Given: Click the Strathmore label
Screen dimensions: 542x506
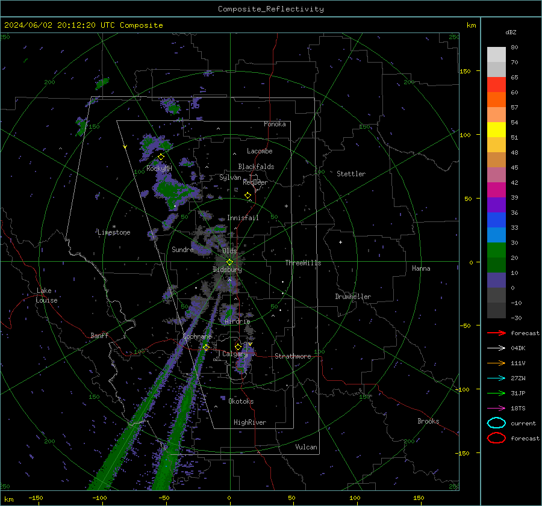Looking at the screenshot, I should 293,356.
